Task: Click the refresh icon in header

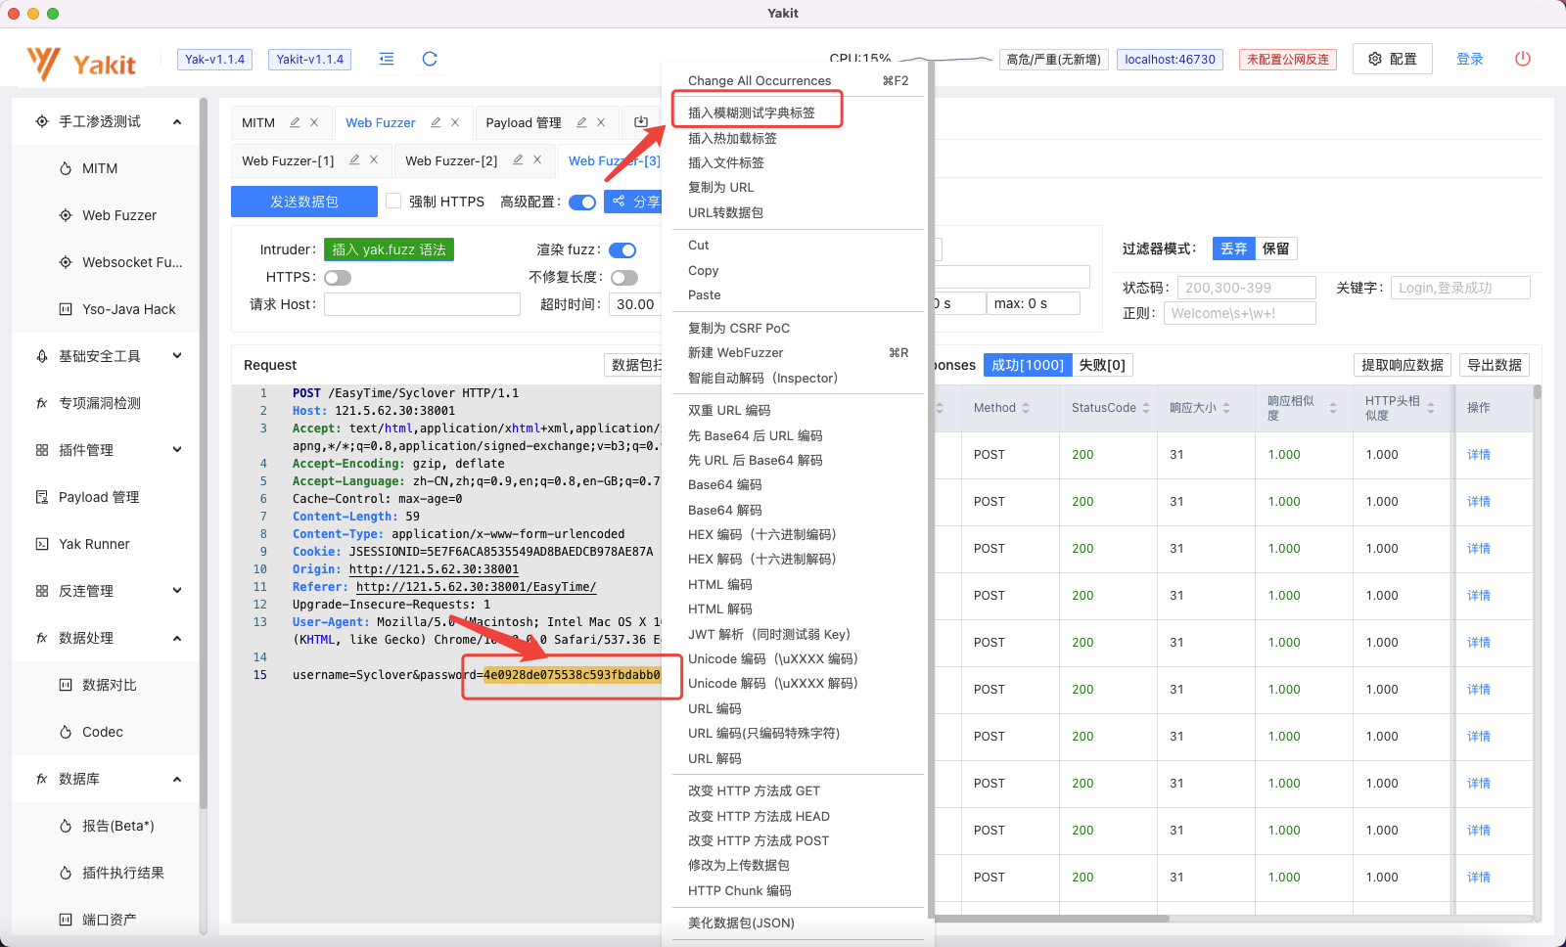Action: (430, 59)
